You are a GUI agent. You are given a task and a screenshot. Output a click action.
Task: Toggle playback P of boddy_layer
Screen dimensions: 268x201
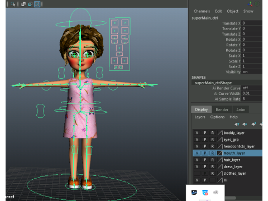pos(205,133)
